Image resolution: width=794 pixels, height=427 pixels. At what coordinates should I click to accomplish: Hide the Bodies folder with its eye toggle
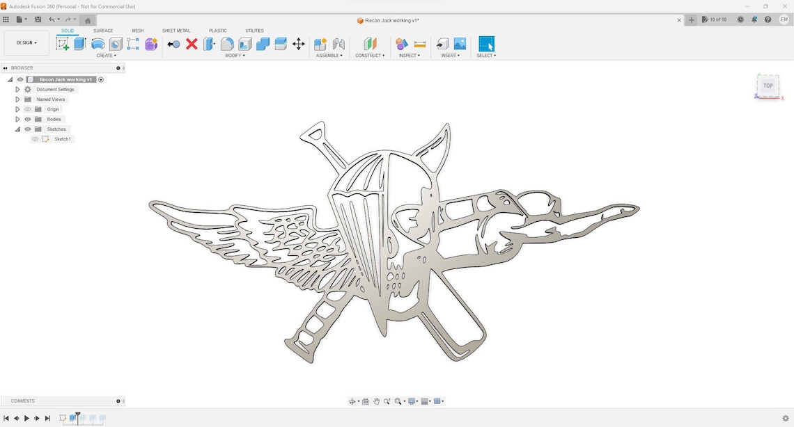point(28,119)
